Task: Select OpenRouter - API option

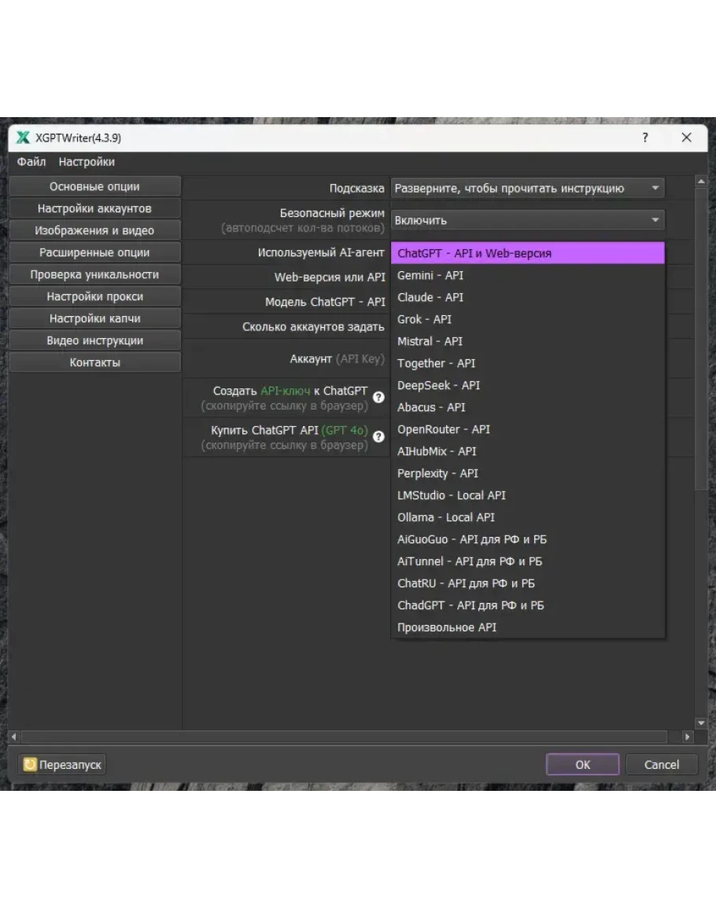Action: (x=528, y=429)
